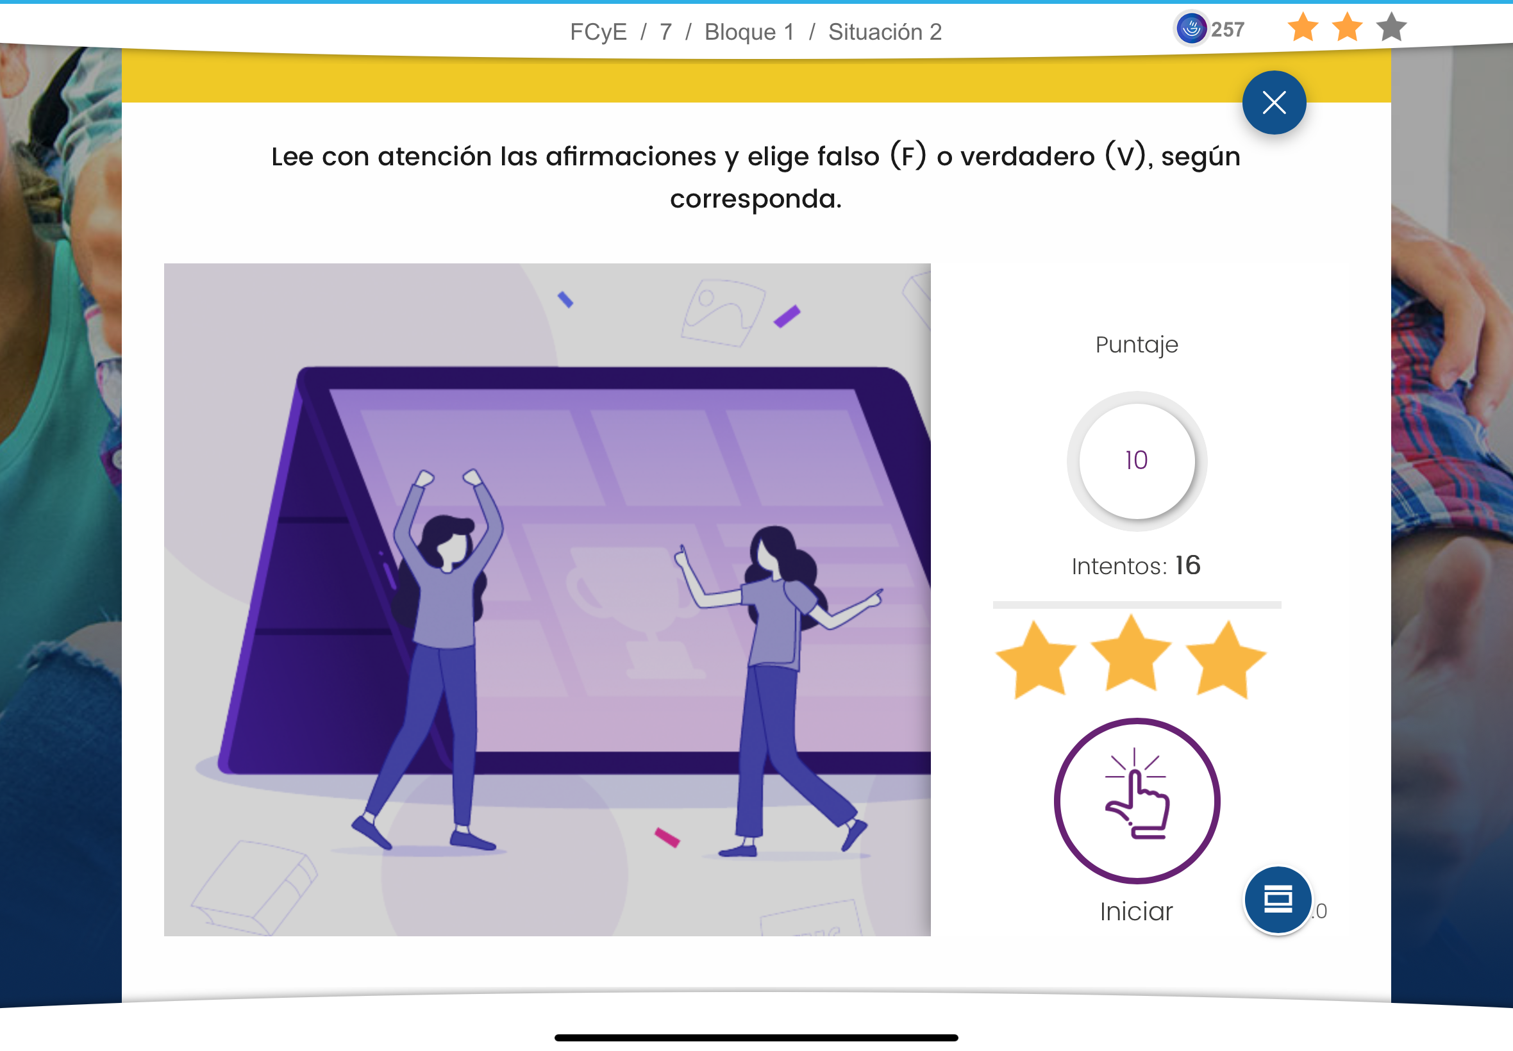
Task: Click the celebration illustration image
Action: 547,599
